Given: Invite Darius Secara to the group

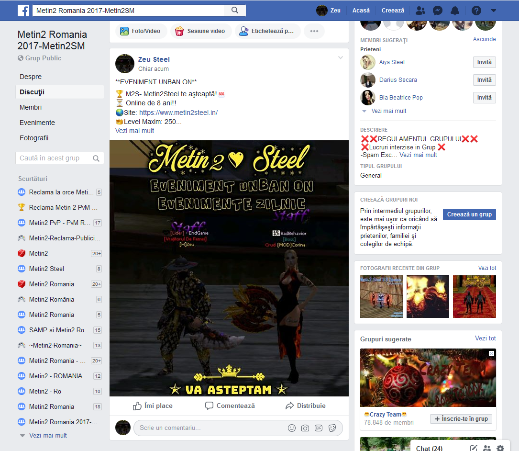Looking at the screenshot, I should point(484,80).
